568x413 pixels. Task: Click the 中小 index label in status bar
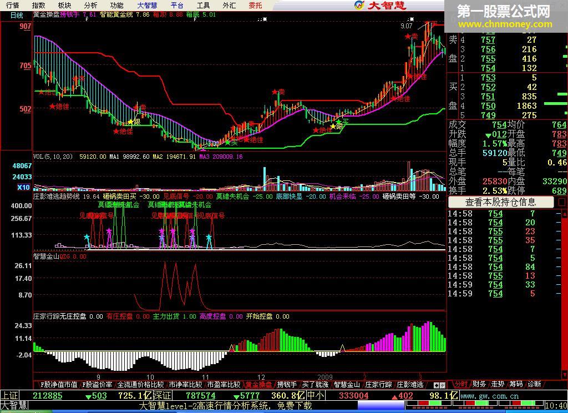point(316,396)
